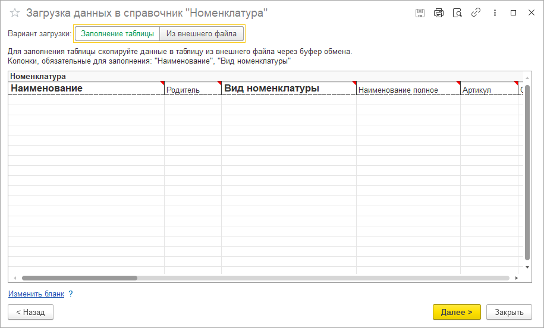The width and height of the screenshot is (544, 328).
Task: Click first empty cell under "Родитель"
Action: tap(193, 100)
